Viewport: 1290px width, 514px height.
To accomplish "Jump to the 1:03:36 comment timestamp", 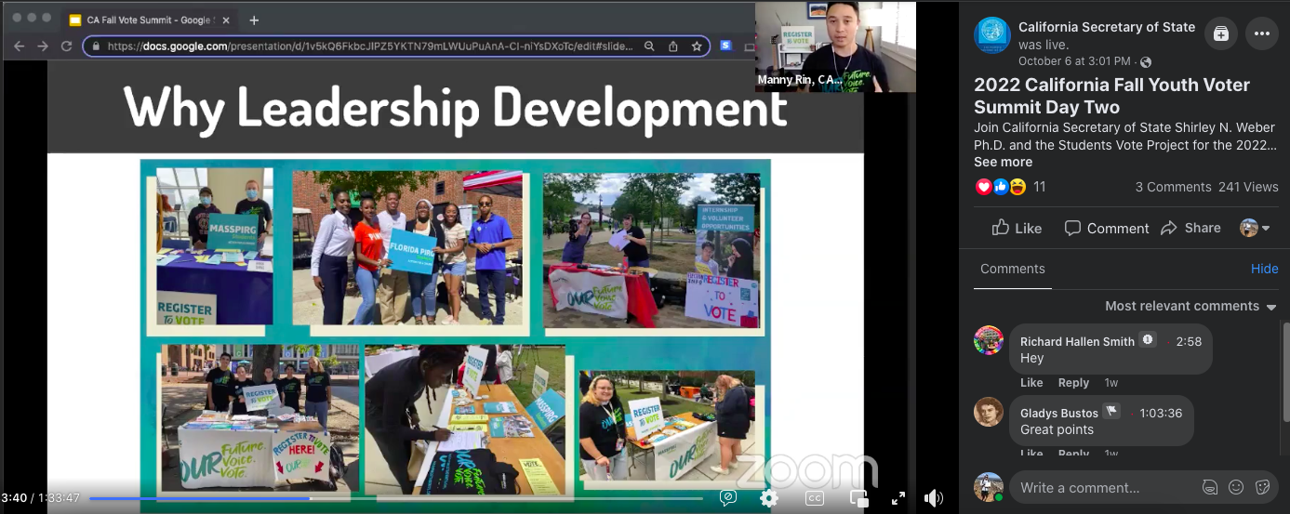I will (1160, 413).
